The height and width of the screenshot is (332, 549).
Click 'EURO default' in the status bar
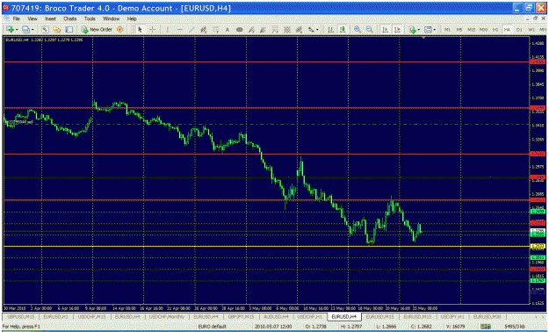click(x=213, y=327)
